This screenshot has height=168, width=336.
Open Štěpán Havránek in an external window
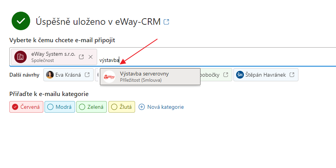tap(291, 75)
